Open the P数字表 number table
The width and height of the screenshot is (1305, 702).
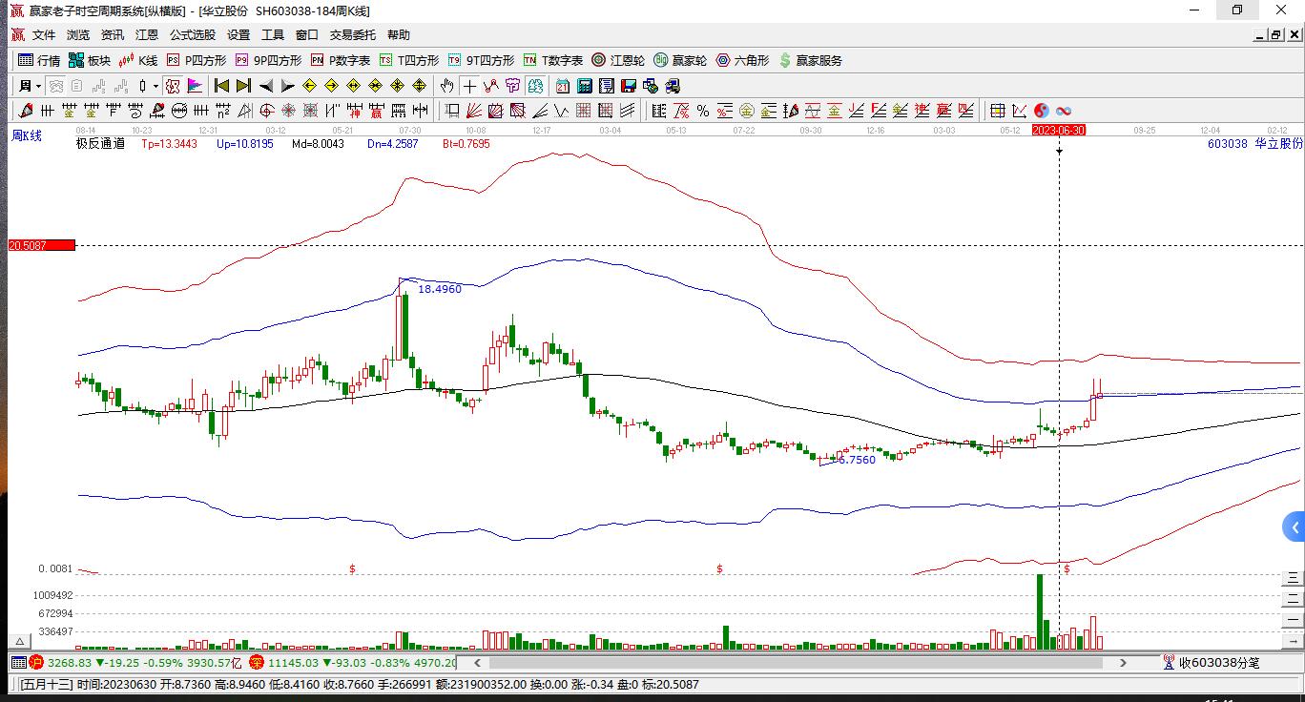point(341,60)
